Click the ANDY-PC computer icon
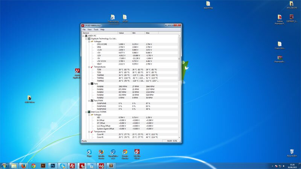301x169 pixels. [86, 36]
